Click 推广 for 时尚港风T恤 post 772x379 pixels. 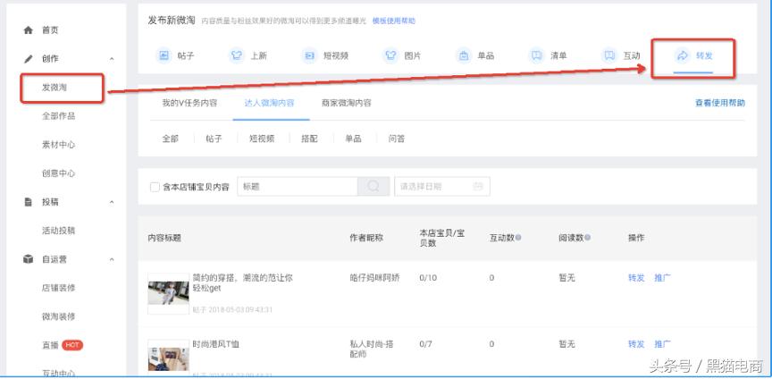point(662,344)
